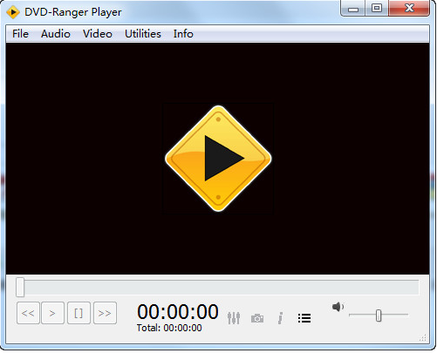This screenshot has height=353, width=437.
Task: Take a snapshot with the camera icon
Action: tap(257, 318)
